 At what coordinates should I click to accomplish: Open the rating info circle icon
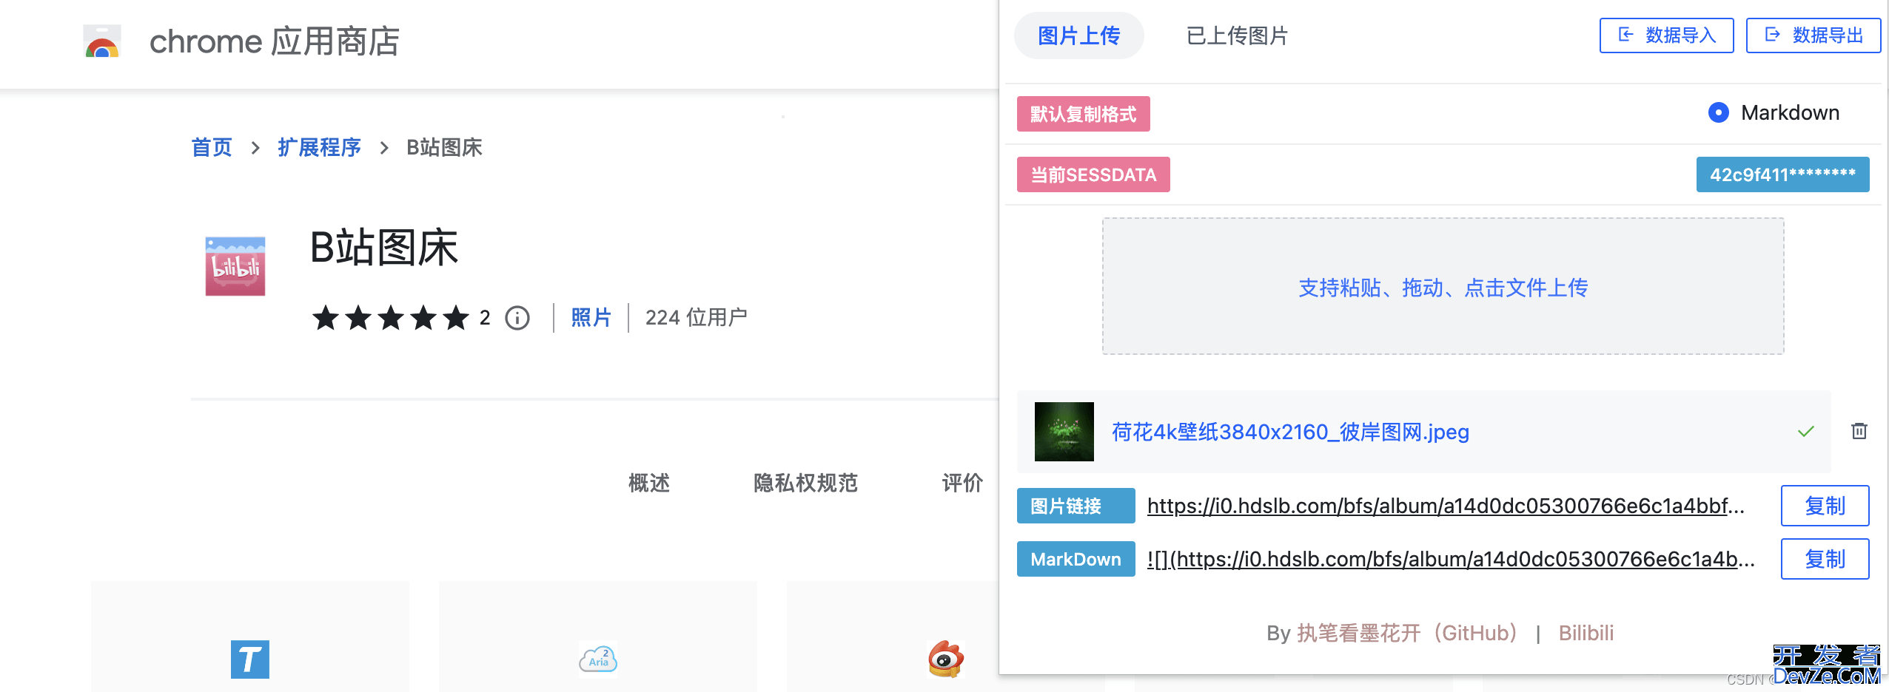tap(517, 318)
